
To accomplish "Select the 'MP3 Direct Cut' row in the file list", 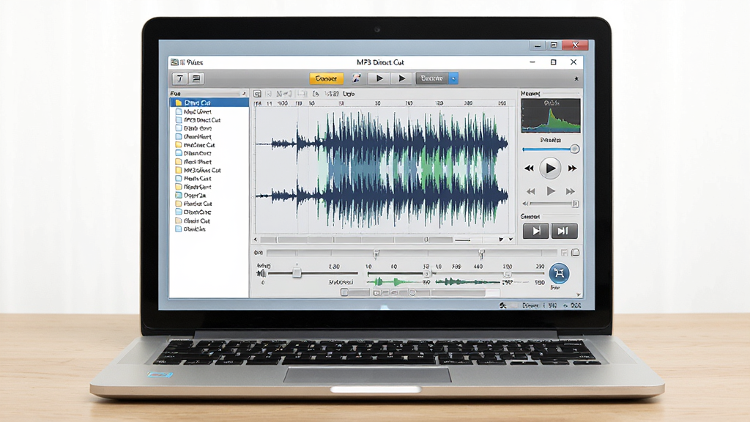I will 209,120.
